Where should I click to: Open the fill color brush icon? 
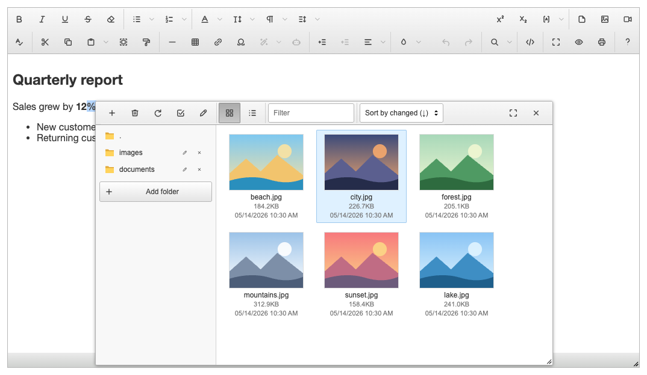coord(404,42)
